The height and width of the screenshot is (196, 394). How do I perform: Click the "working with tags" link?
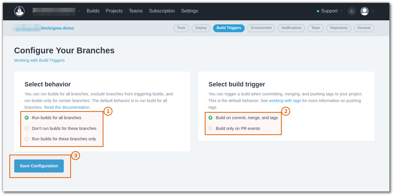[284, 100]
